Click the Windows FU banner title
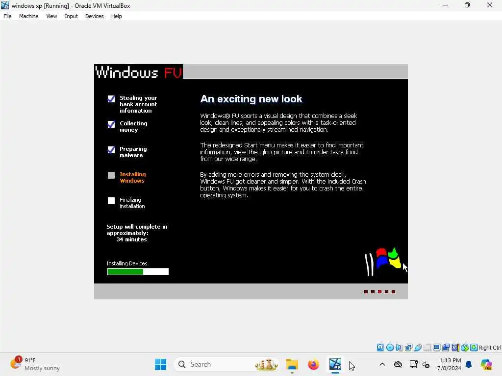The width and height of the screenshot is (502, 376). click(x=139, y=72)
